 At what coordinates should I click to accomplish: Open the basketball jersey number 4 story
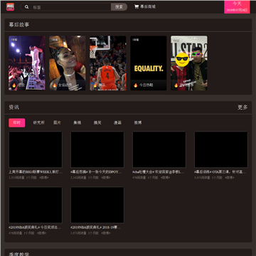coord(108,63)
